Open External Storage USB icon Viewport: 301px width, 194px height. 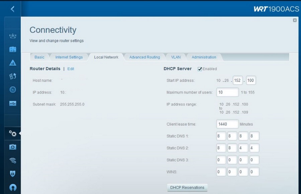coord(13,104)
